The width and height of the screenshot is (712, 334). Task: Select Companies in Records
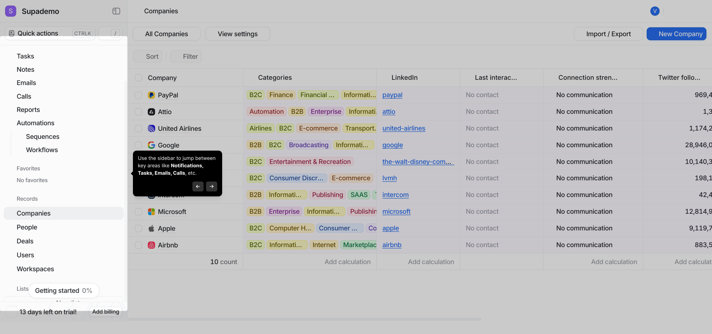coord(64,213)
